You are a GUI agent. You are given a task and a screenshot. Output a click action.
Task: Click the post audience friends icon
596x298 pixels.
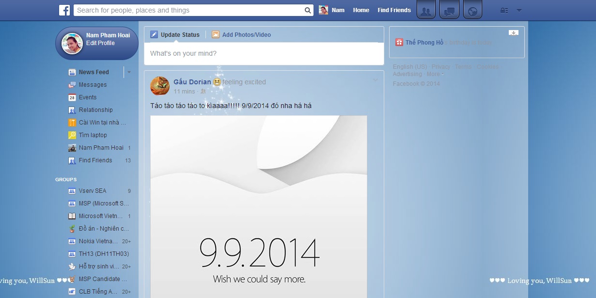coord(203,92)
